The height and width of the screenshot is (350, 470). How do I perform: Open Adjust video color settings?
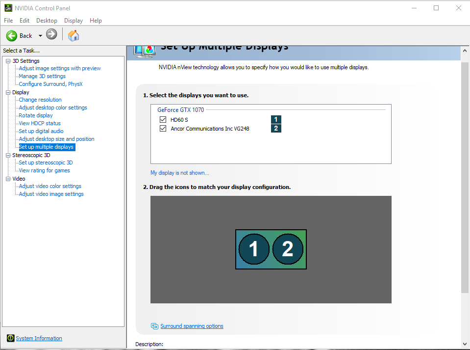point(50,186)
